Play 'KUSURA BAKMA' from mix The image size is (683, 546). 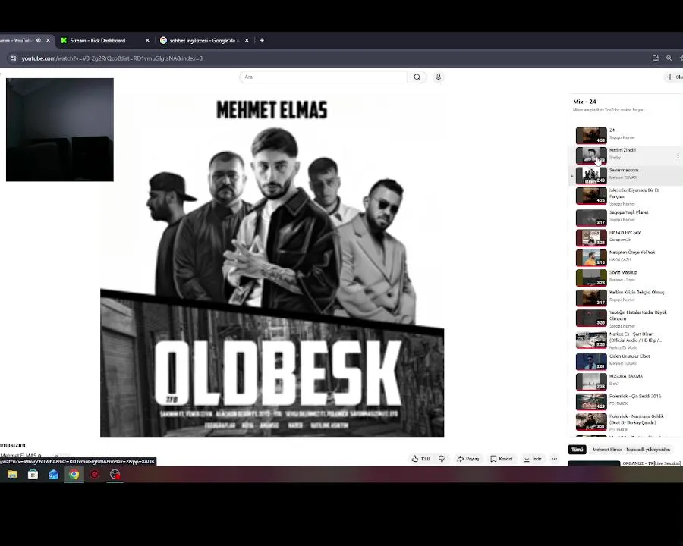[625, 381]
